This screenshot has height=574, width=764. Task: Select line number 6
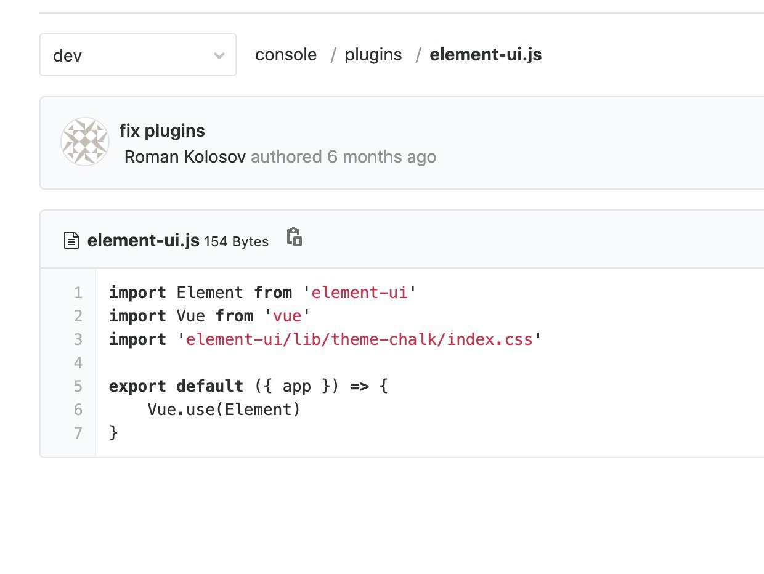pos(78,410)
